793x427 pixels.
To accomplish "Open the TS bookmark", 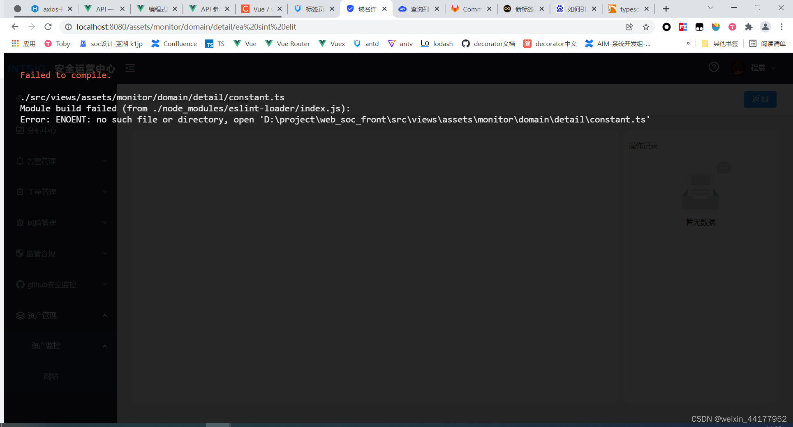I will (215, 44).
